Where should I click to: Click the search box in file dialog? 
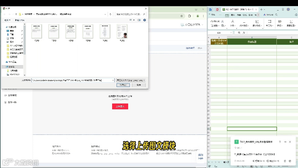(131, 14)
